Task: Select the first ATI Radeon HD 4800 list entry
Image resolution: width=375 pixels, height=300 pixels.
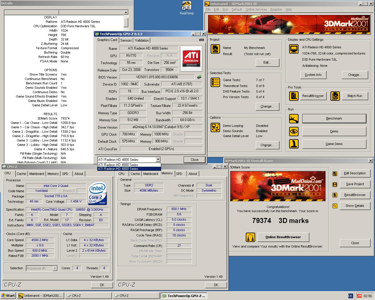Action: [129, 165]
